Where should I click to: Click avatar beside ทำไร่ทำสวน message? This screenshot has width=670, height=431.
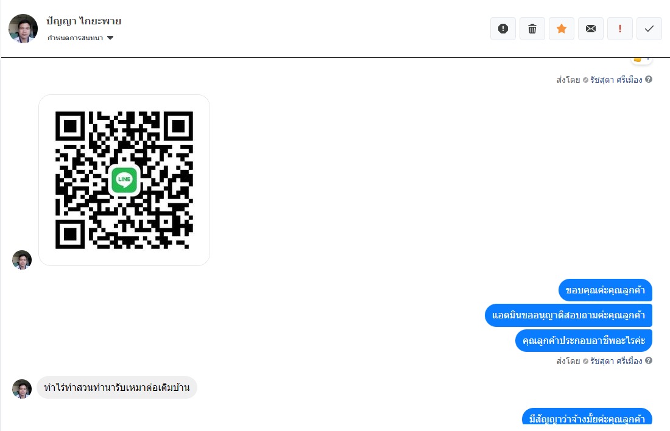22,389
